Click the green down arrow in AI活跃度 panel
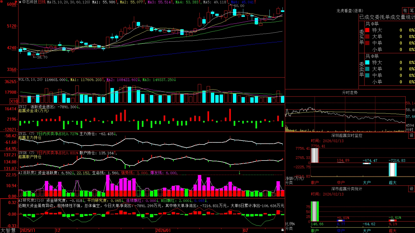Viewport: 415px width, 233px height. 239,173
